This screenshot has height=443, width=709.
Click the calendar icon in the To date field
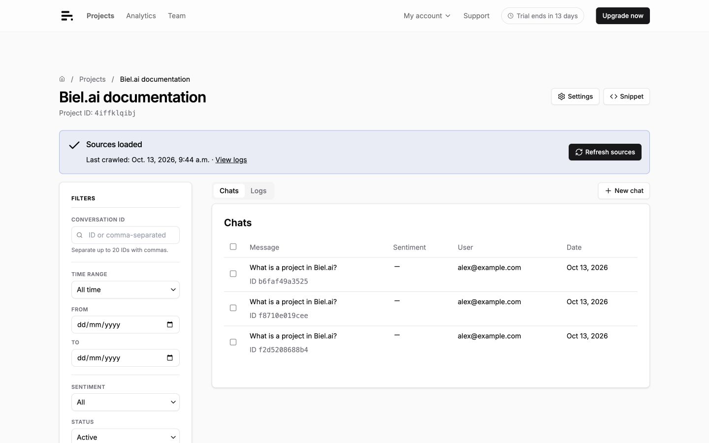pos(170,358)
